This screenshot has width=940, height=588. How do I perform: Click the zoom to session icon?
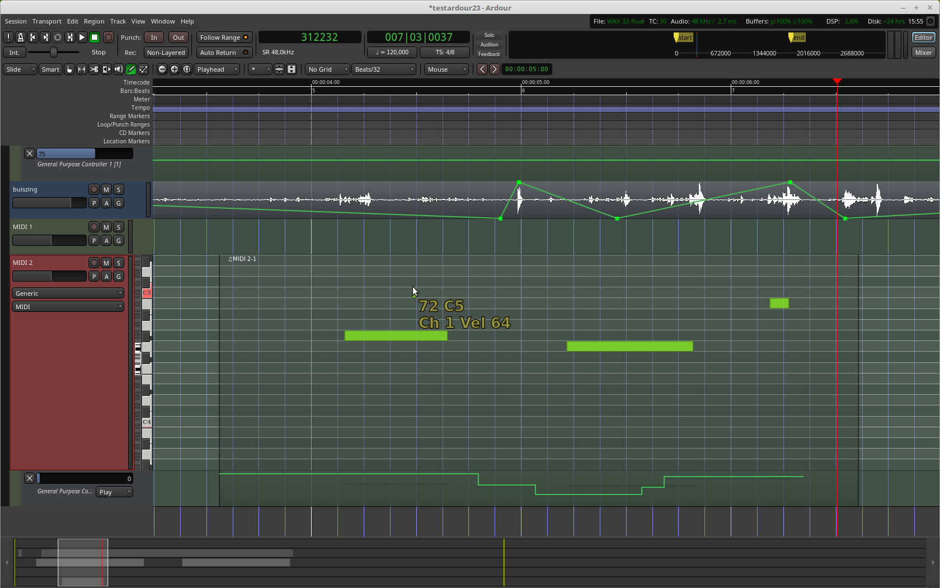187,69
